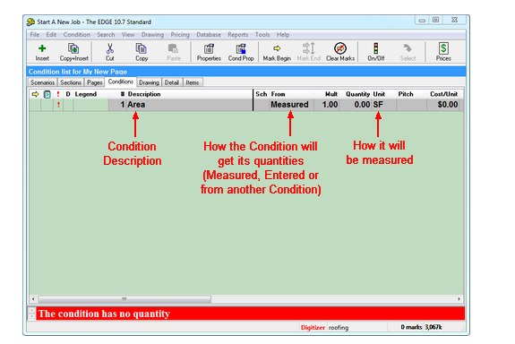
Task: Switch to the Items tab
Action: point(193,82)
